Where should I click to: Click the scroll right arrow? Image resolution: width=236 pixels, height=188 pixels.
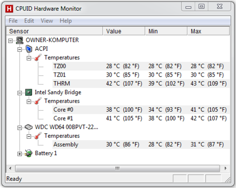click(x=225, y=168)
